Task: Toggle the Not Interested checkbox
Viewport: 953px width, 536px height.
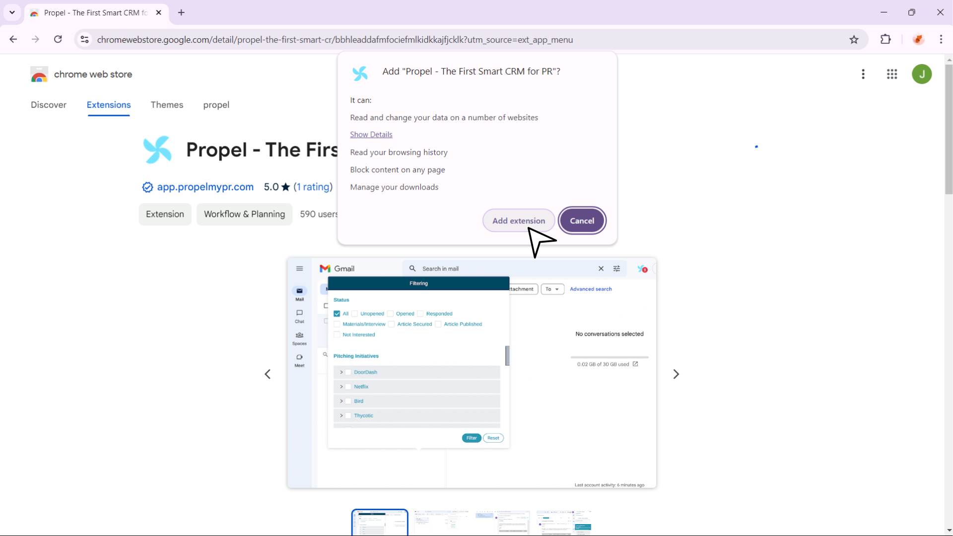Action: 337,335
